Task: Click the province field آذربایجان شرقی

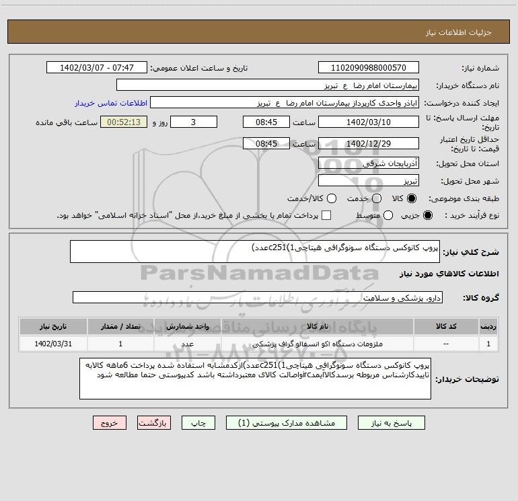Action: (369, 163)
